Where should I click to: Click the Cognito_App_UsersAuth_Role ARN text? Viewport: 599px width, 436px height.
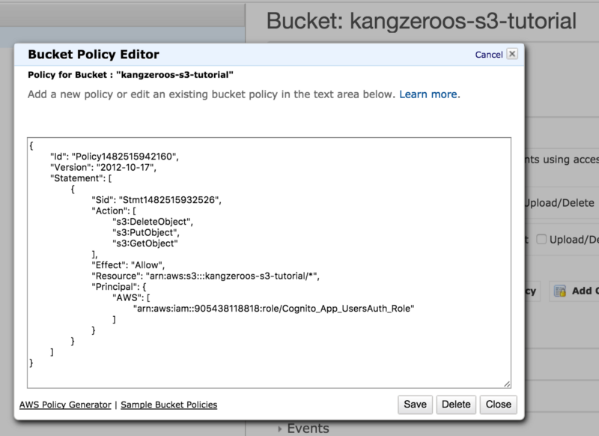point(273,309)
